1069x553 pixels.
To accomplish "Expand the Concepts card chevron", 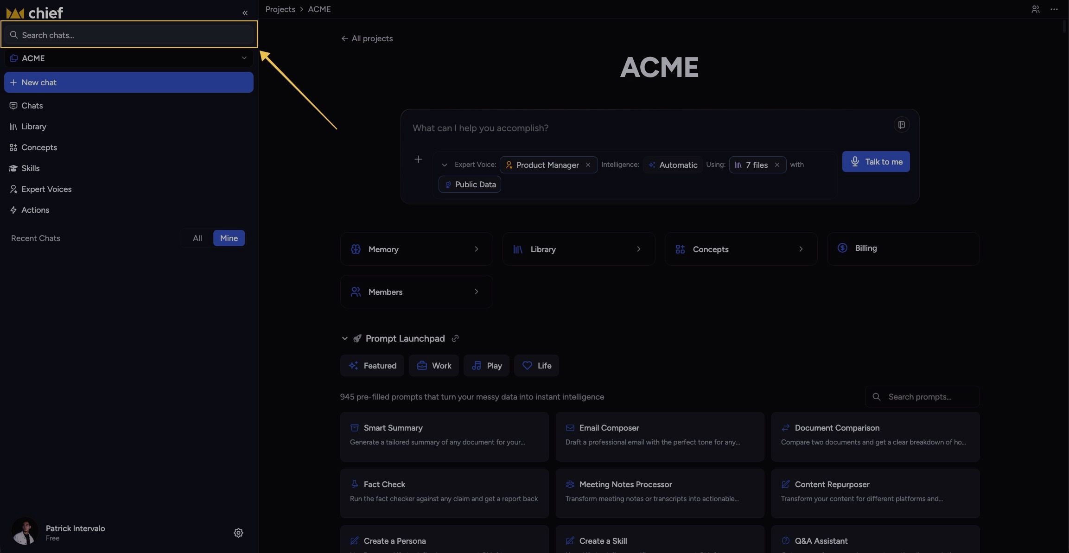I will pyautogui.click(x=801, y=249).
